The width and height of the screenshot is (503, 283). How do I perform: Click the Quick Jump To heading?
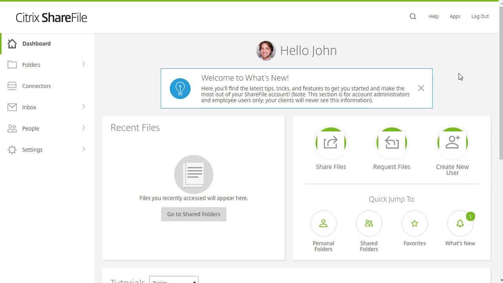392,199
